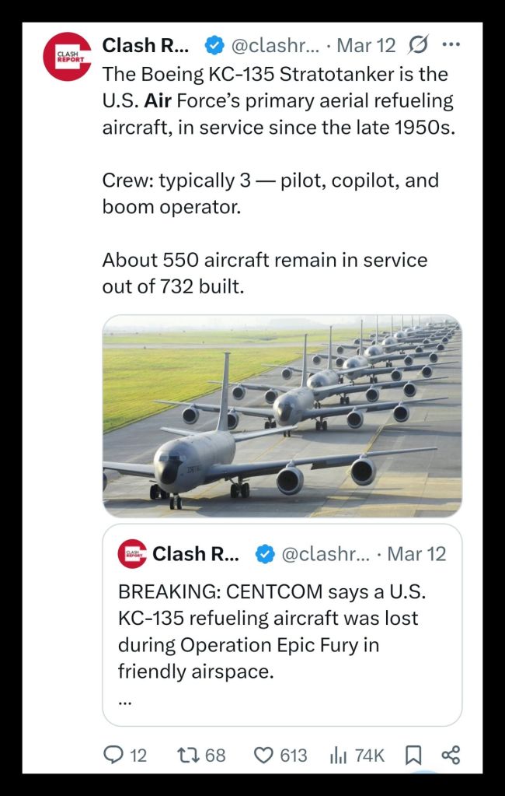Click the blue verified badge in header

214,46
